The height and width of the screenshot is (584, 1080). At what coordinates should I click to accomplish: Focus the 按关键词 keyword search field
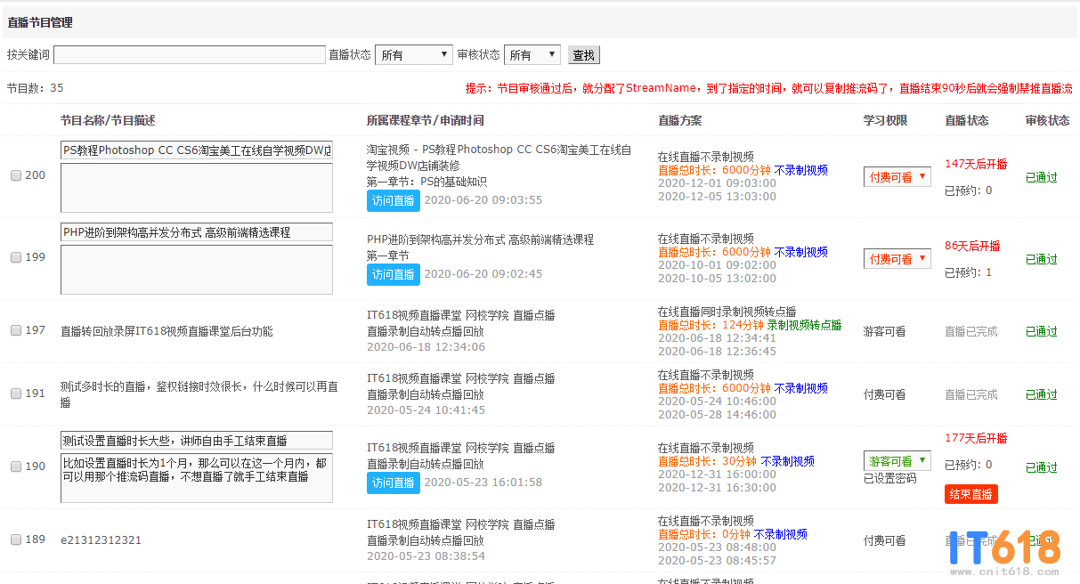click(x=190, y=55)
